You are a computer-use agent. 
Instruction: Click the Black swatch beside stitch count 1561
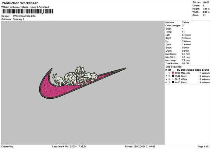pyautogui.click(x=173, y=76)
